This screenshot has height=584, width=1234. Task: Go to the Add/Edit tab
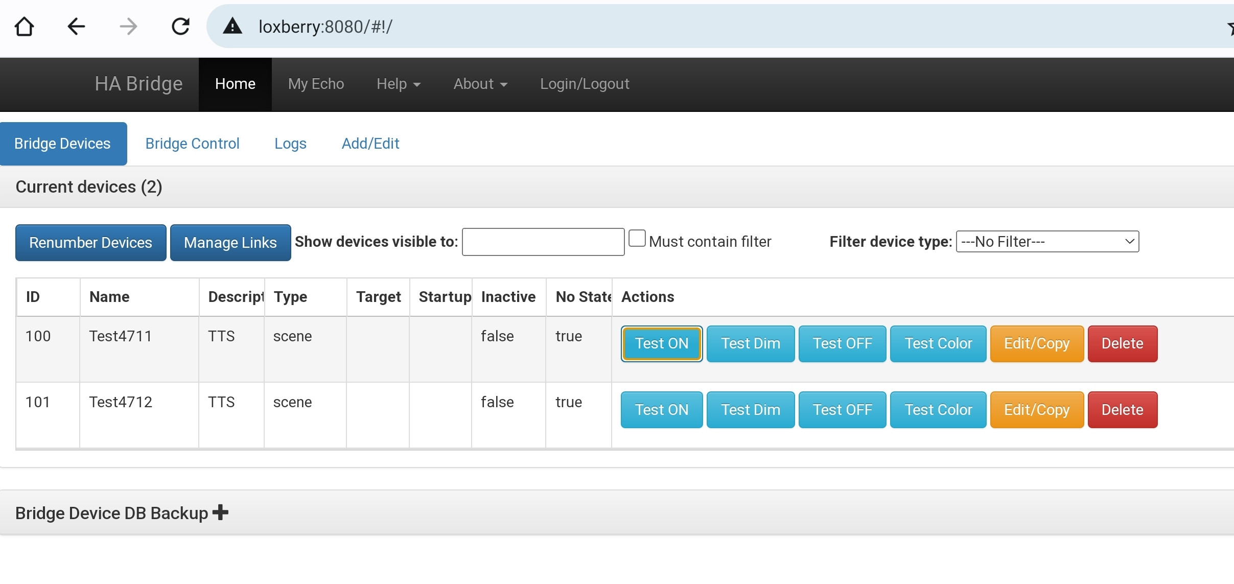pyautogui.click(x=370, y=144)
